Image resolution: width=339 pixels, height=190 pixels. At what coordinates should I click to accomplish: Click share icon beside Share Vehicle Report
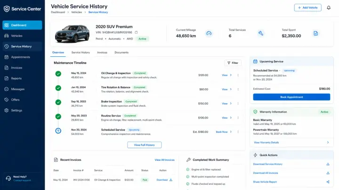328,182
